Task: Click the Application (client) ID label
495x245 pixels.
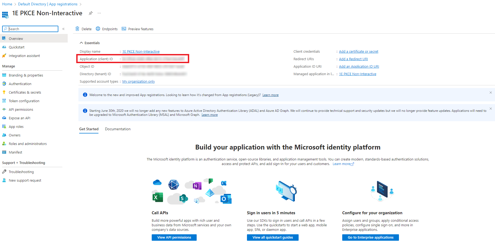Action: pyautogui.click(x=96, y=59)
